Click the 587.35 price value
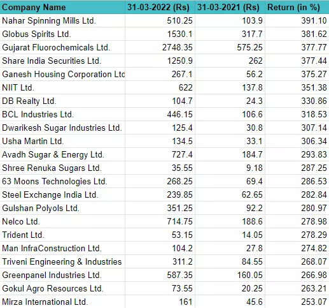 coord(179,275)
